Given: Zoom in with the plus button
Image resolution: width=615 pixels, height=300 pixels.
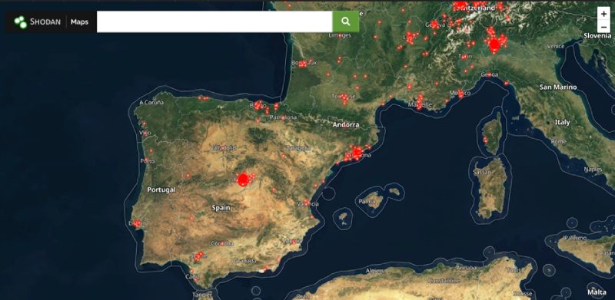Looking at the screenshot, I should click(603, 14).
